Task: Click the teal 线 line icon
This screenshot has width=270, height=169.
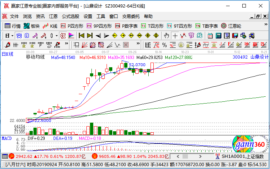Action: coord(199,36)
